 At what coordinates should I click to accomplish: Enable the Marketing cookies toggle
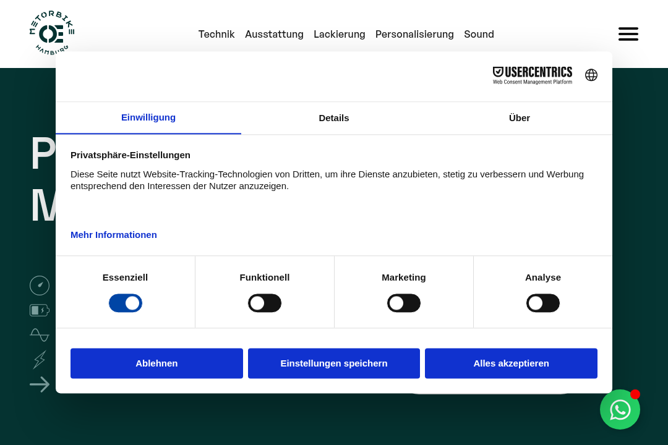(x=404, y=303)
